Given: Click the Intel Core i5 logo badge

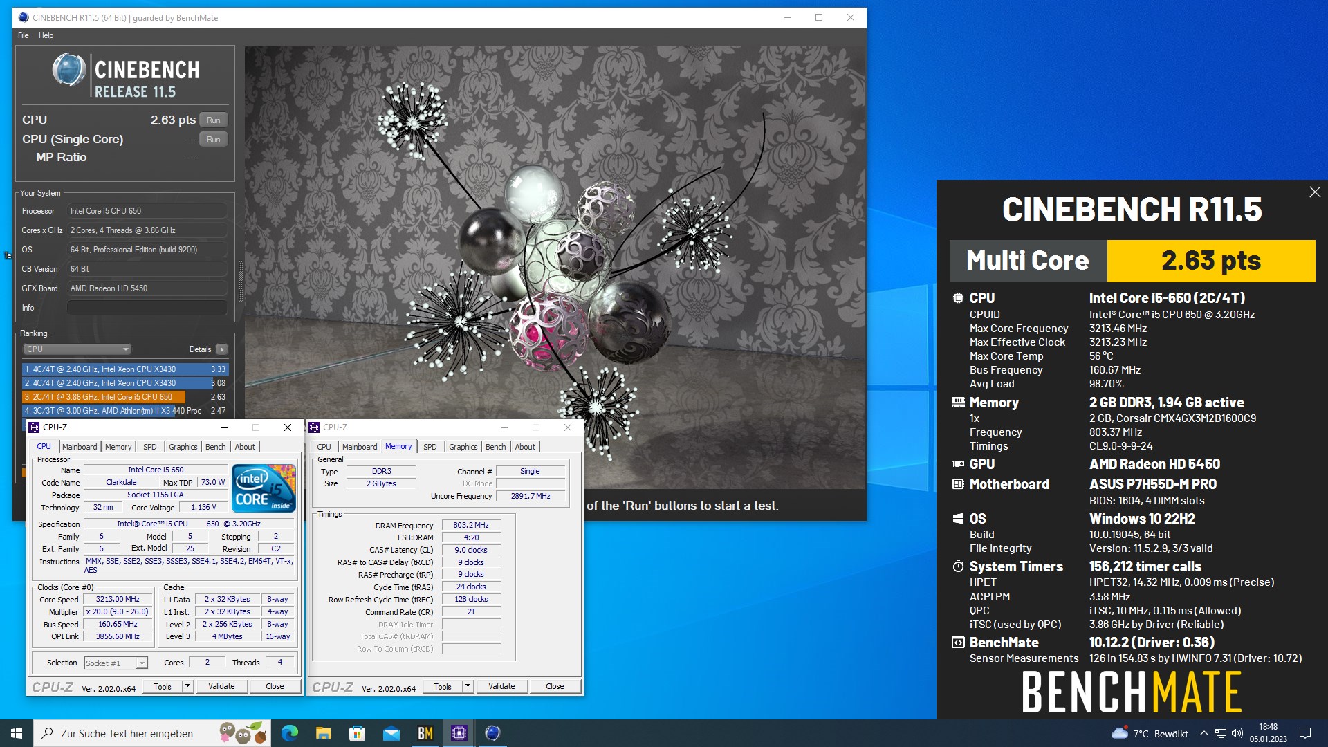Looking at the screenshot, I should coord(264,488).
